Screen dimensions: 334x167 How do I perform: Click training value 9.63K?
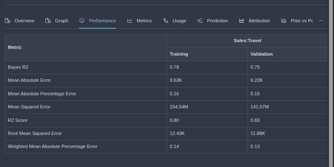point(176,80)
